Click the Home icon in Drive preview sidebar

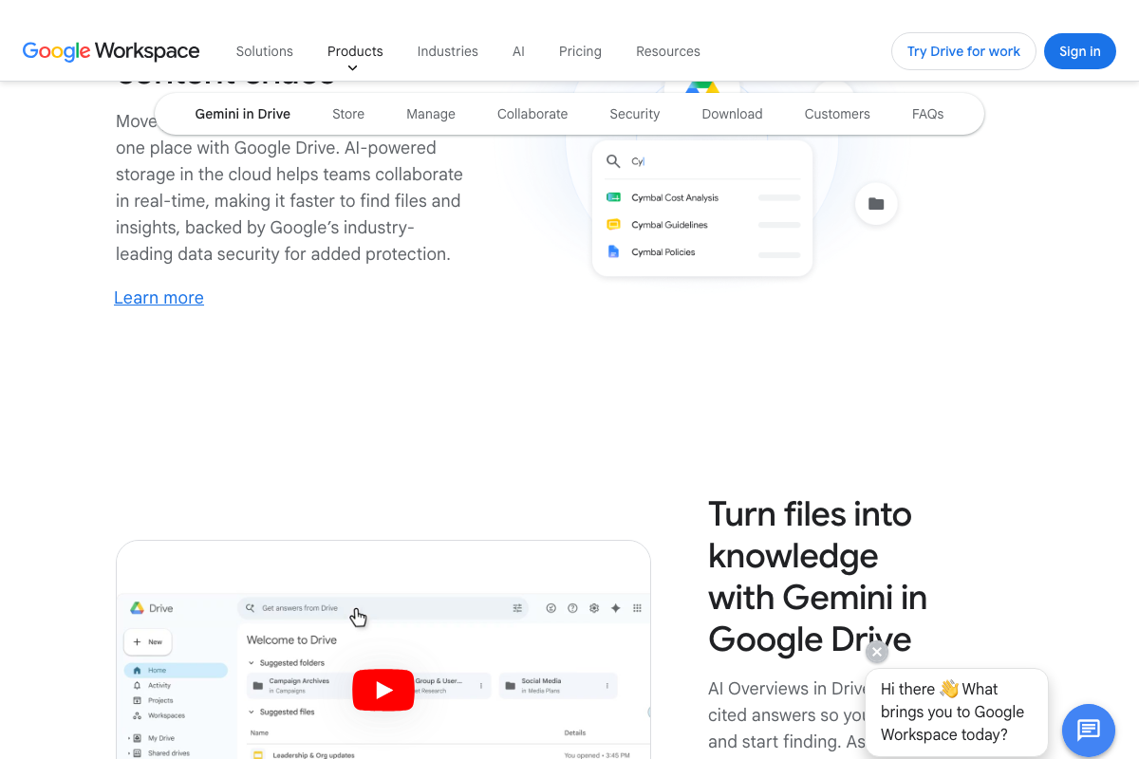pyautogui.click(x=138, y=670)
